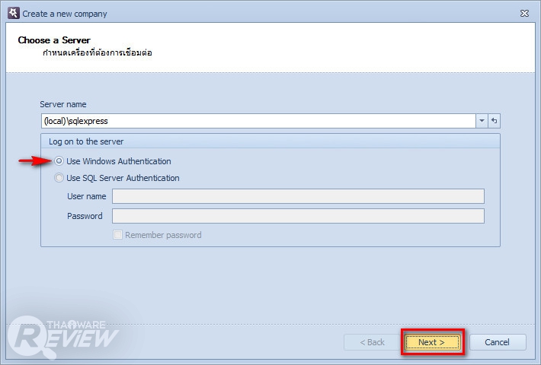Click the Password field
The image size is (541, 365).
(298, 216)
